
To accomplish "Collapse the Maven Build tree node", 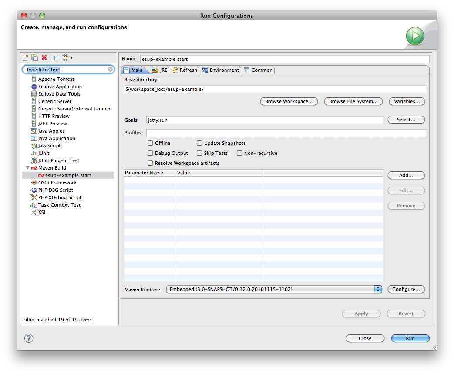I will [x=27, y=168].
